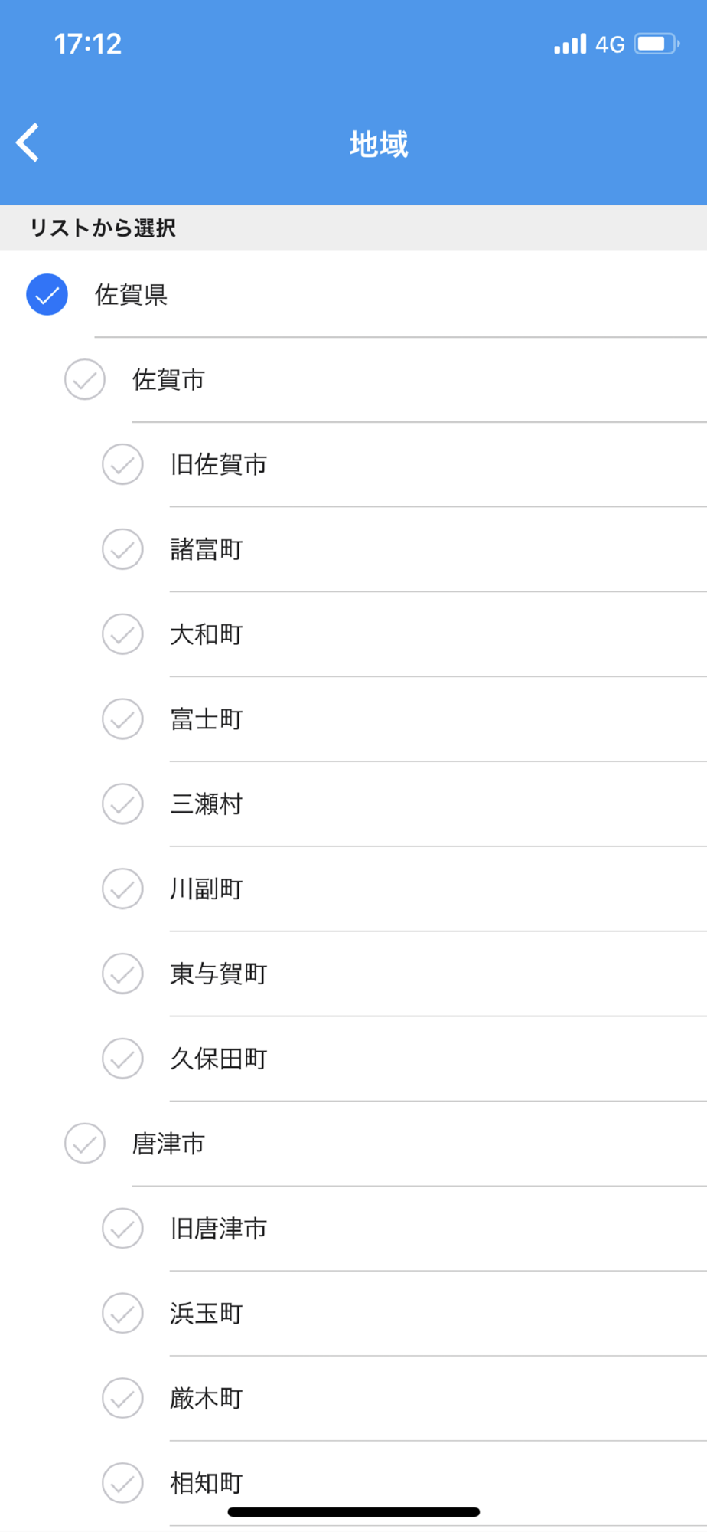
Task: Toggle the 唐津市 circle checkbox
Action: (84, 1144)
